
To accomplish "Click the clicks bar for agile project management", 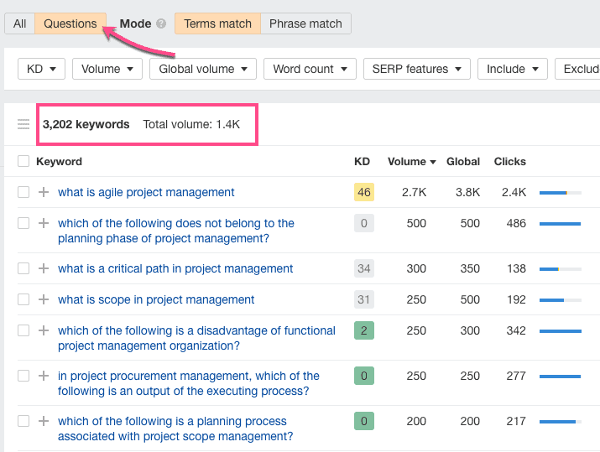I will pos(561,193).
